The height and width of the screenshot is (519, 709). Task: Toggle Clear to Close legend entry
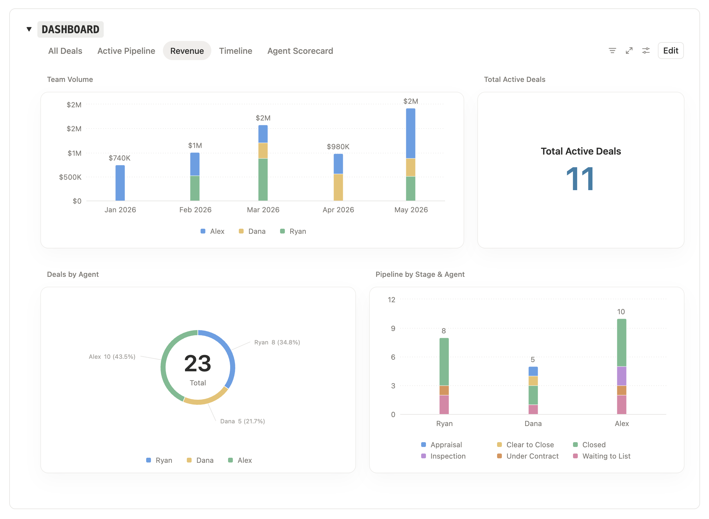525,445
